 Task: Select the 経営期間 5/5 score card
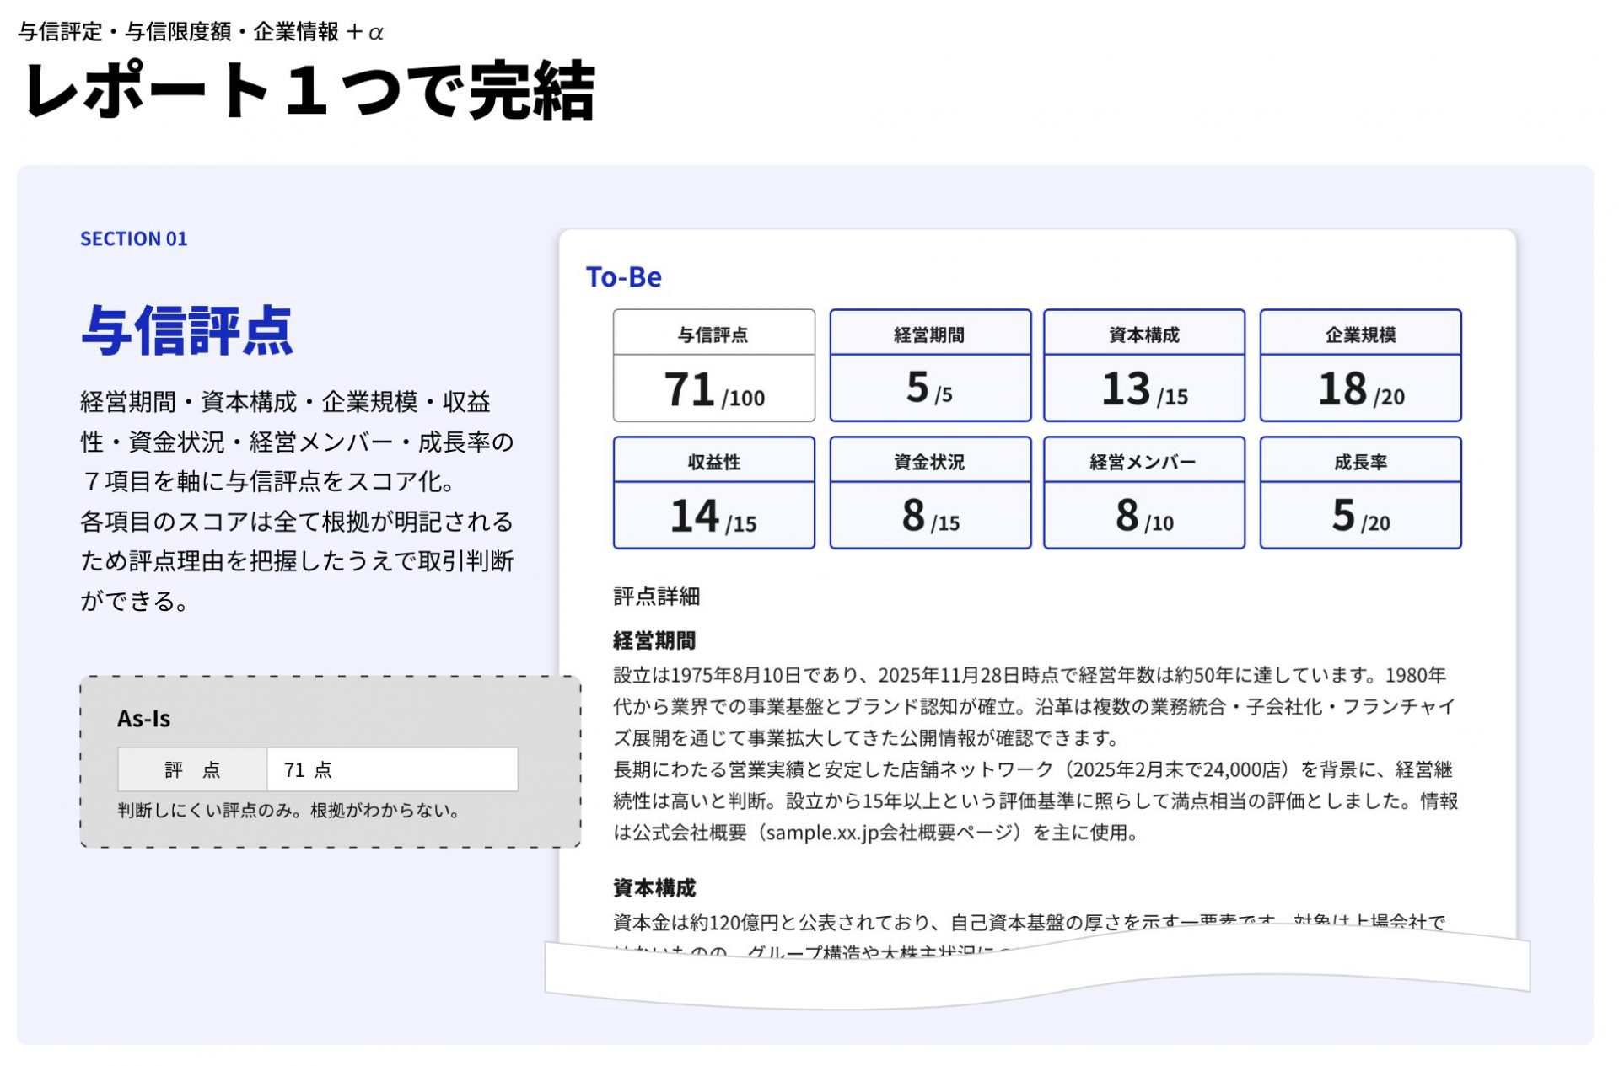point(930,365)
